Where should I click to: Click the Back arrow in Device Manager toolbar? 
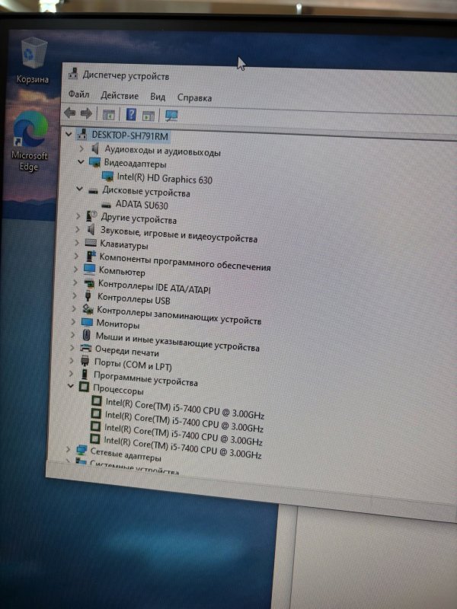[69, 113]
